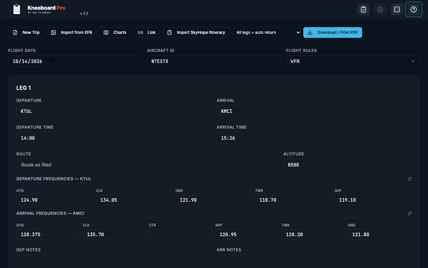Viewport: 428px width, 268px height.
Task: Click the Link button
Action: [x=147, y=32]
